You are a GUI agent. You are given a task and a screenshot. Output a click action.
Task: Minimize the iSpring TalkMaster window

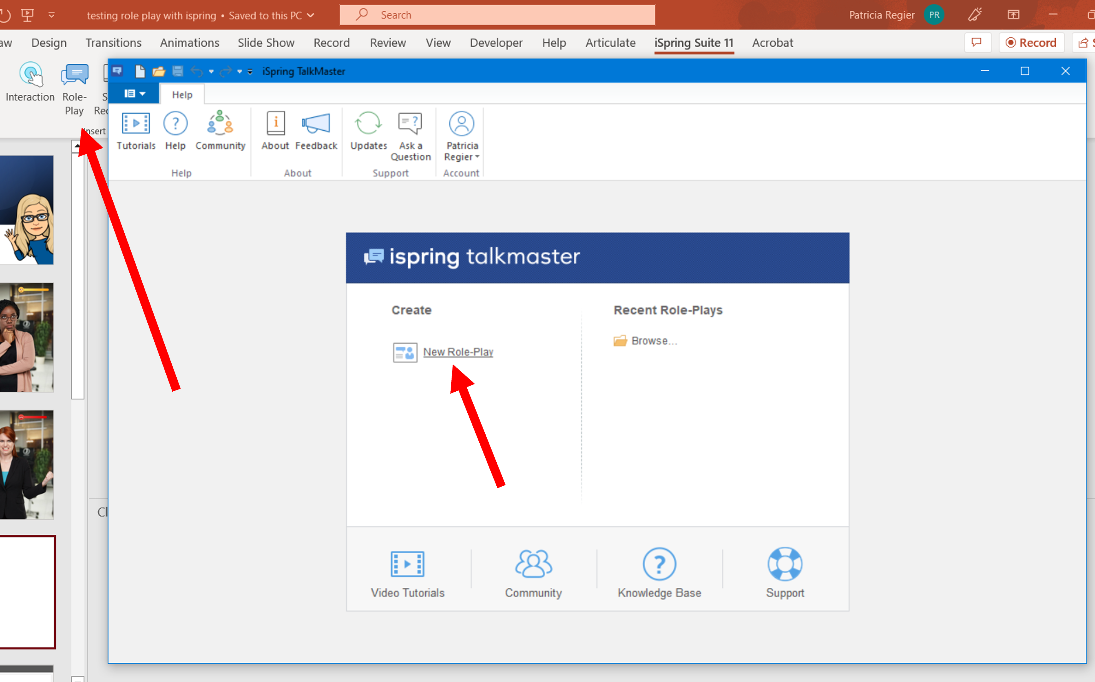point(985,71)
